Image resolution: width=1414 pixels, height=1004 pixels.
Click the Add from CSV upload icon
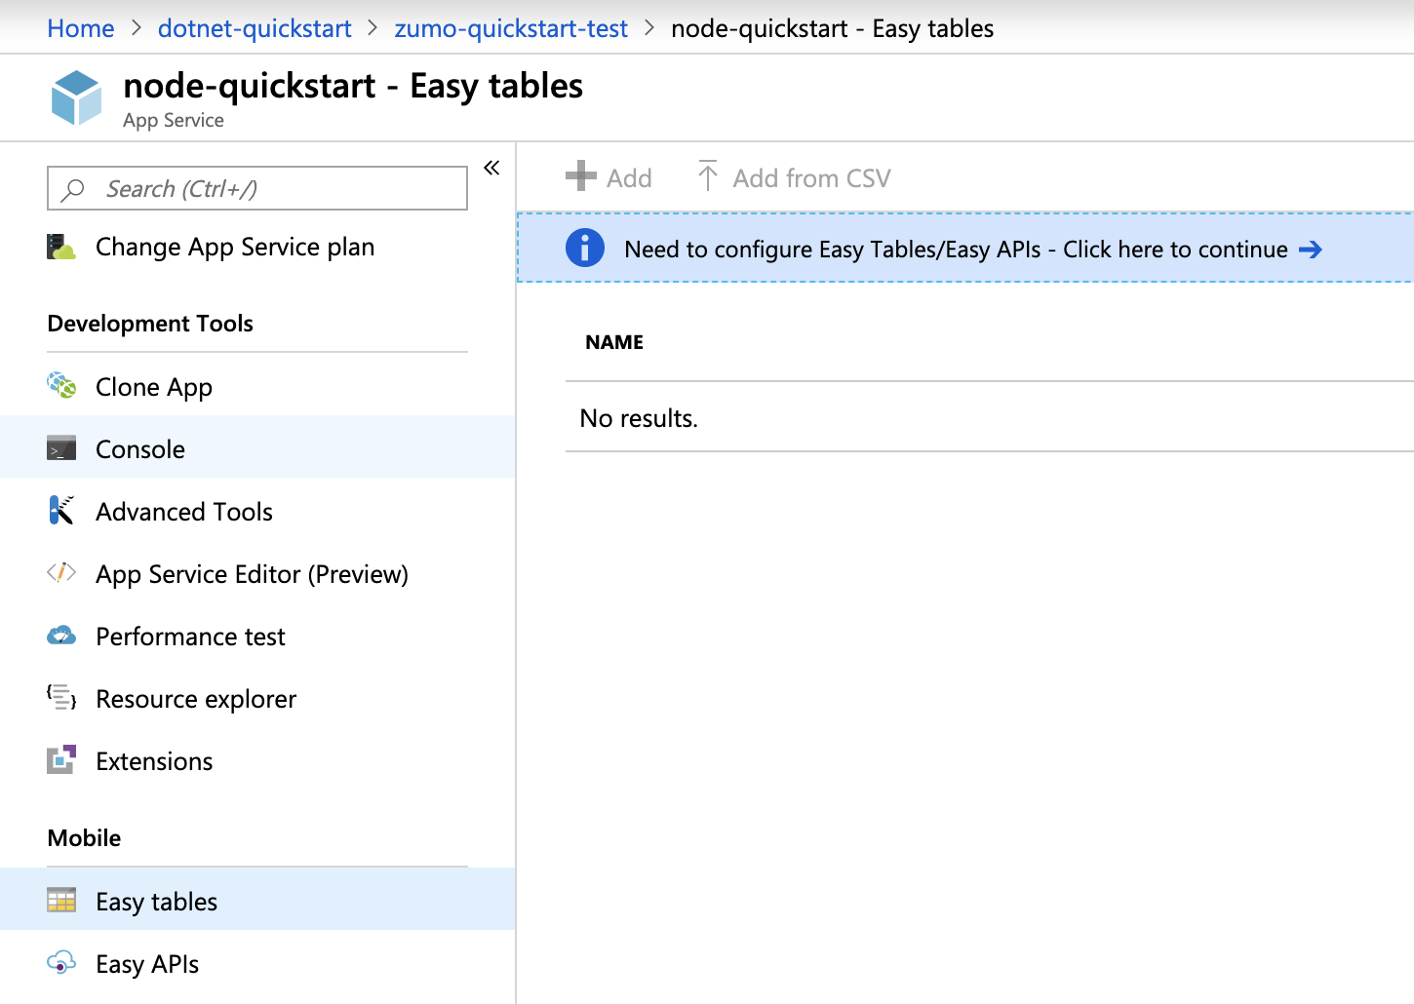point(706,176)
